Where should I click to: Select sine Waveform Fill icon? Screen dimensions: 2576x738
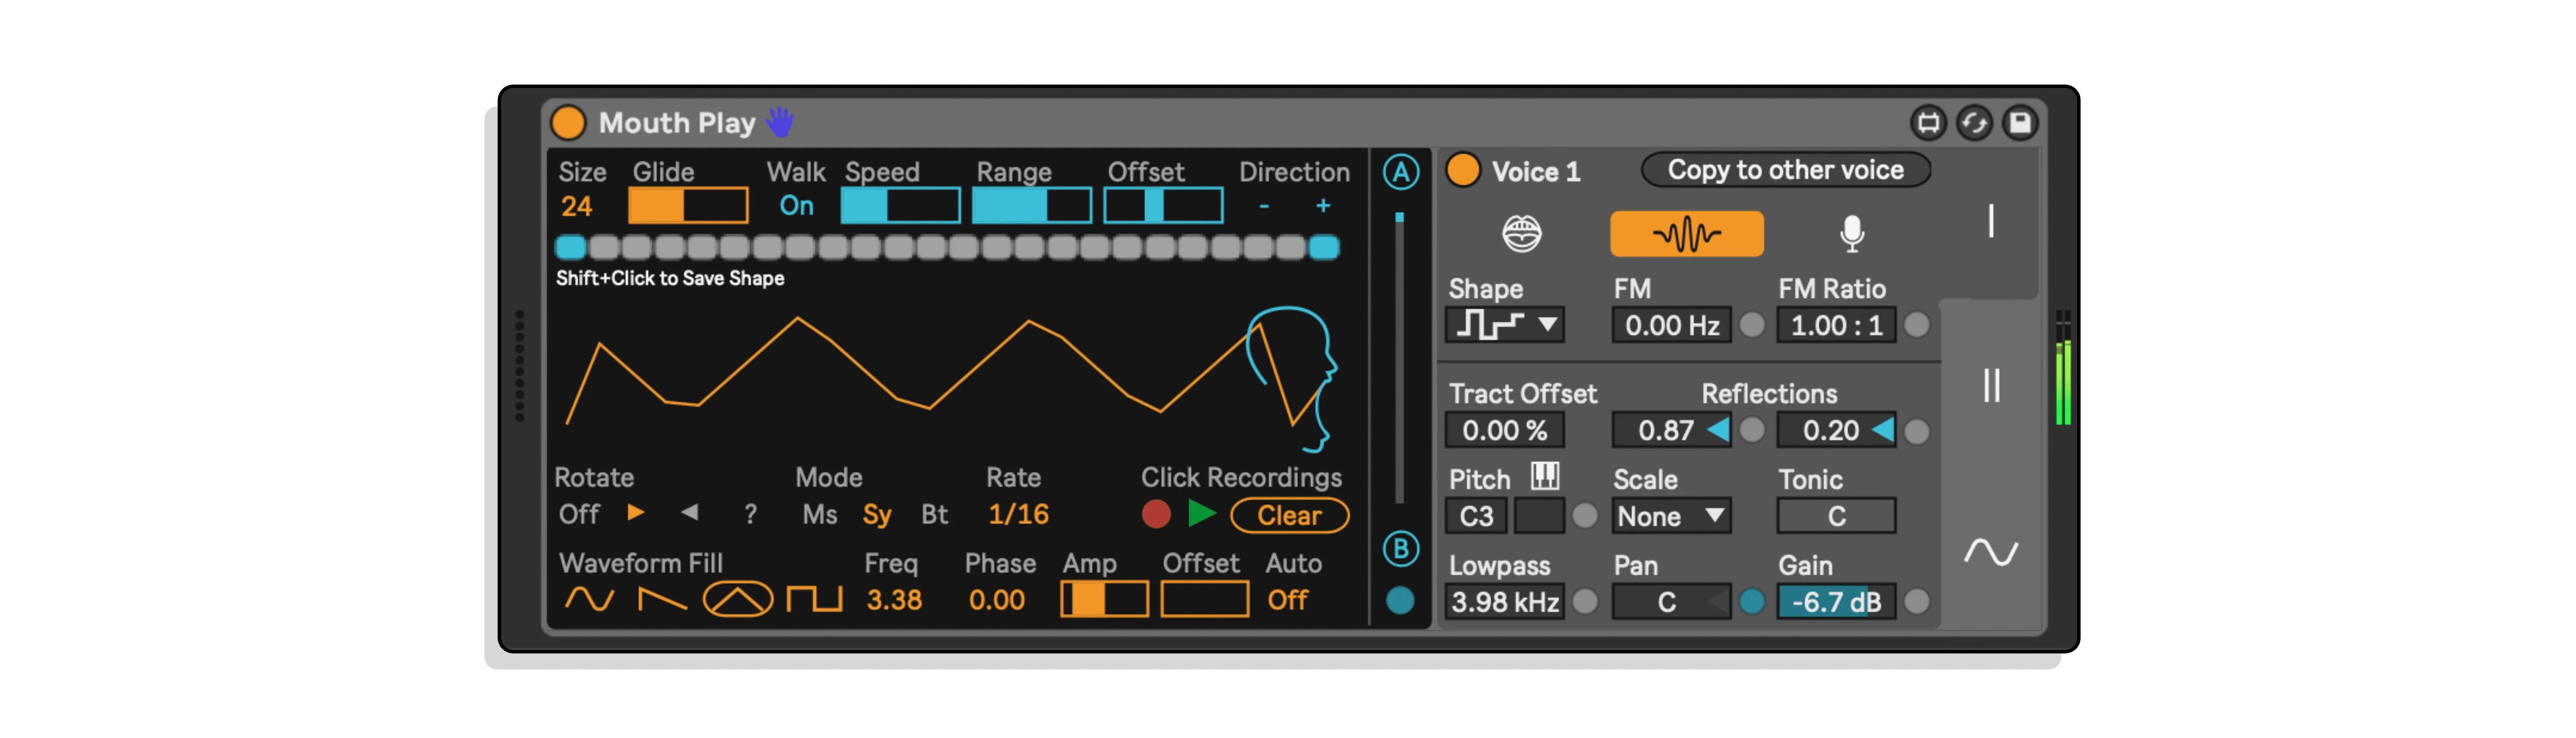click(x=589, y=600)
